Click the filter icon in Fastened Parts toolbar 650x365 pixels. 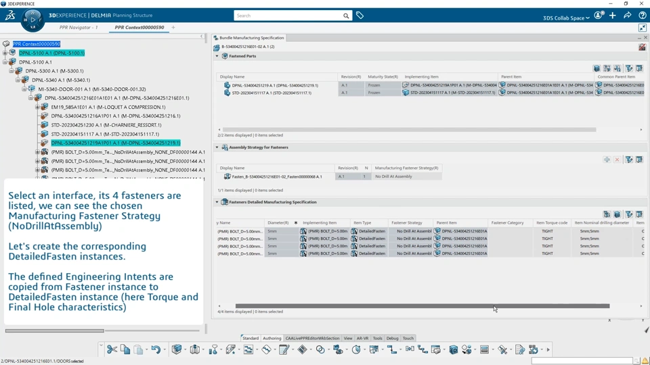(629, 68)
